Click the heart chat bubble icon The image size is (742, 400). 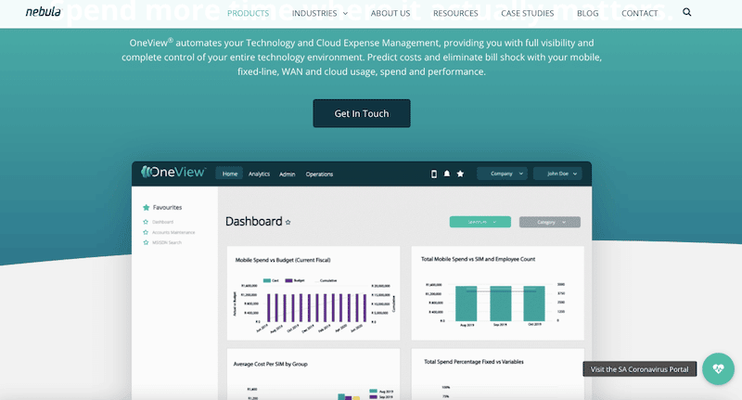click(x=718, y=368)
